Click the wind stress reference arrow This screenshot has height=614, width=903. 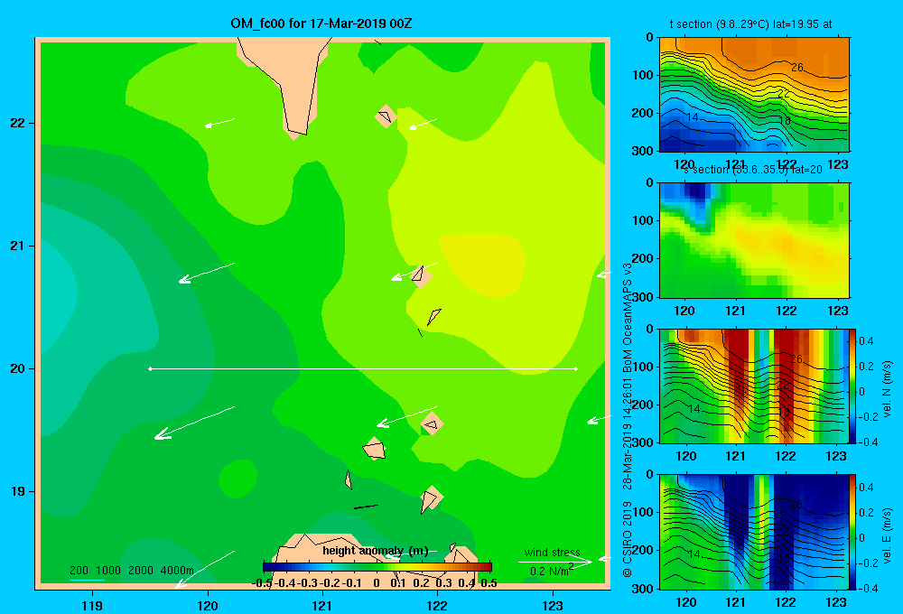(x=555, y=563)
